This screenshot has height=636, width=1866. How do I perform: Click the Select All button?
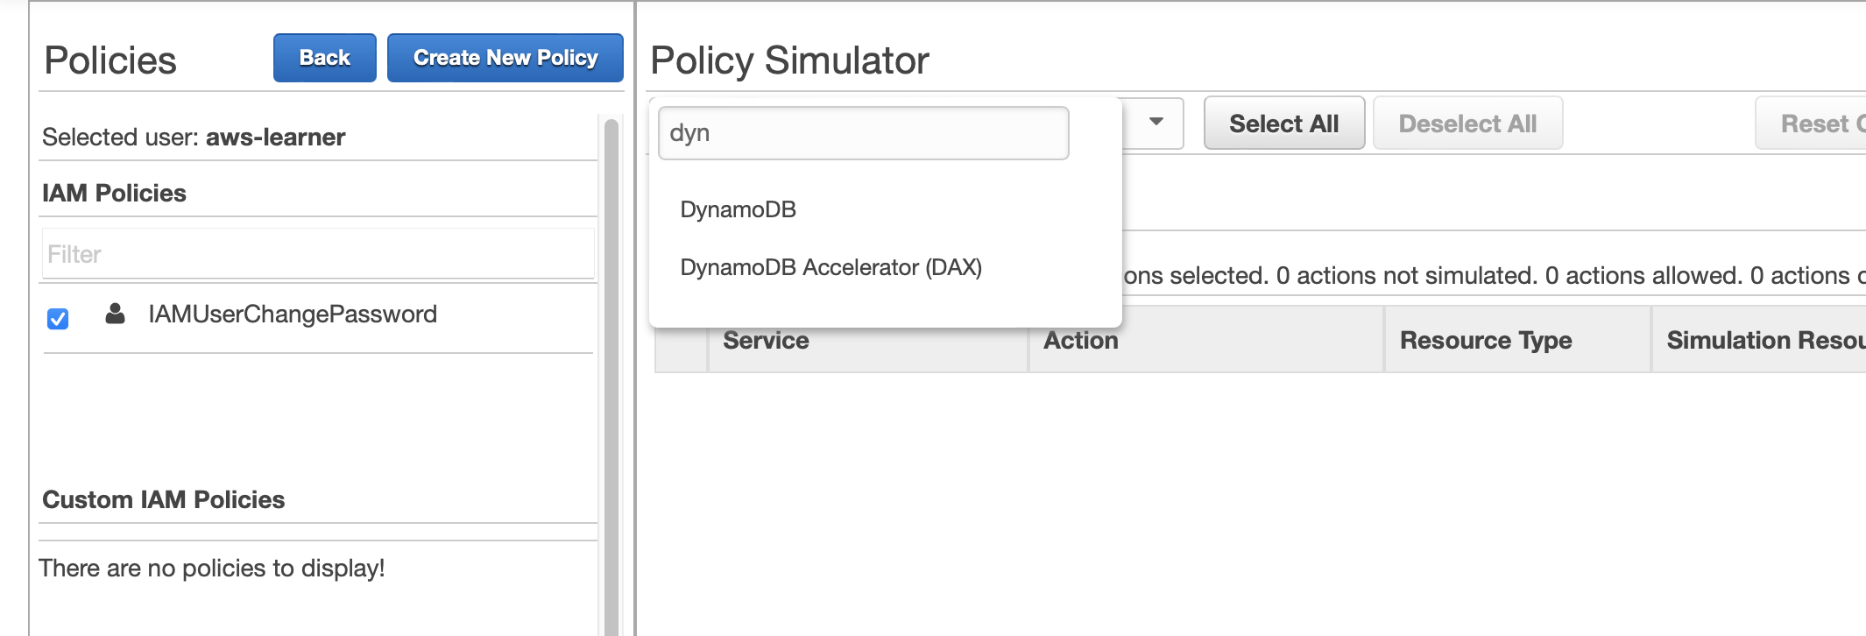tap(1283, 124)
